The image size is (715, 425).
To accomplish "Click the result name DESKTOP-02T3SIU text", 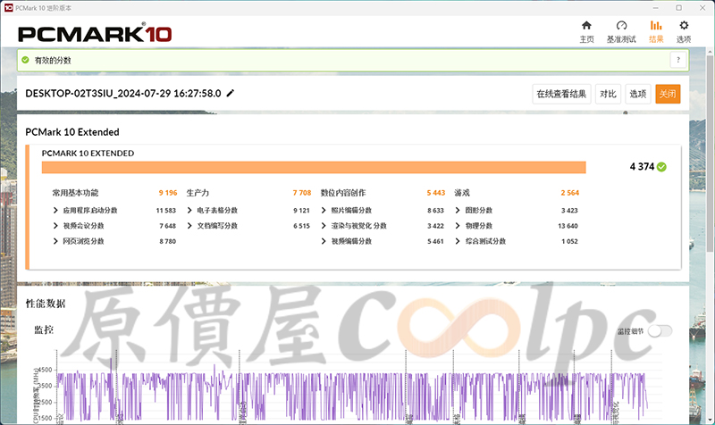I will point(123,94).
